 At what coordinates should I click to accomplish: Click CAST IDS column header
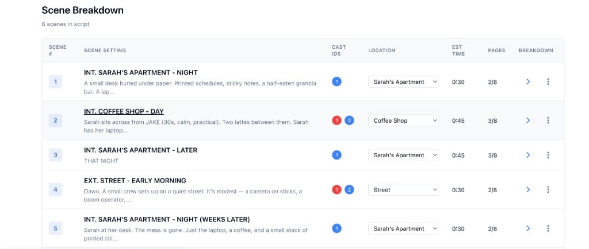tap(339, 50)
